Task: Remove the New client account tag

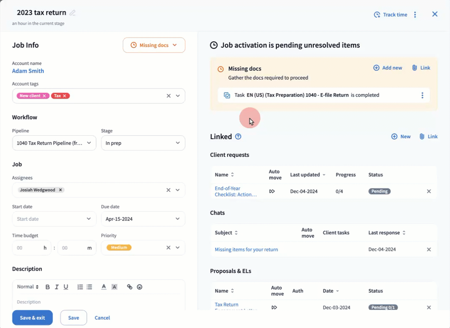Action: [44, 96]
